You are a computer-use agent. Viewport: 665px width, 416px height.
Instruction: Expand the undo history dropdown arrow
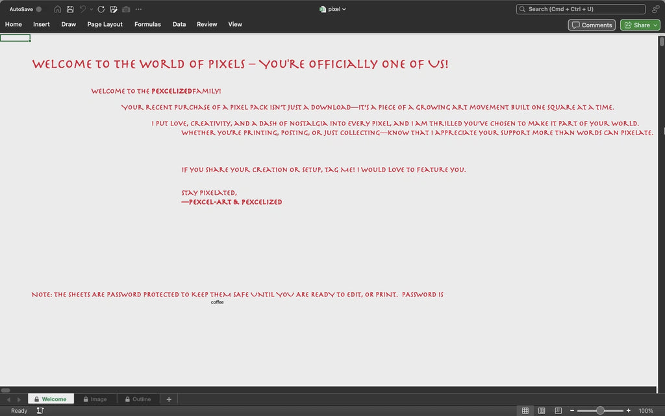click(x=91, y=9)
